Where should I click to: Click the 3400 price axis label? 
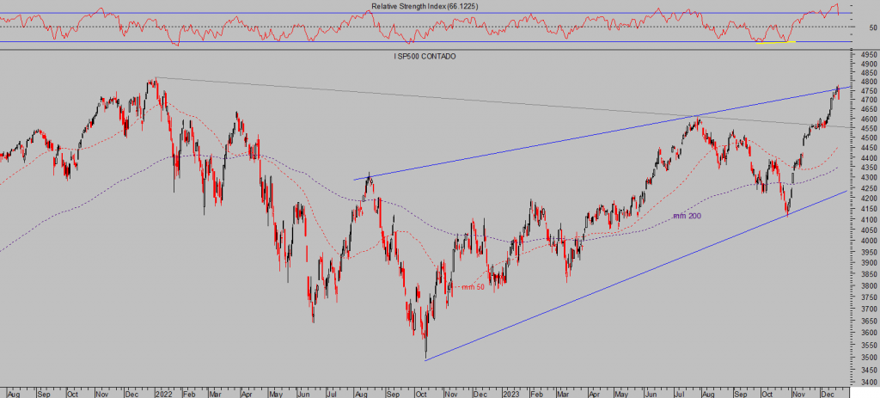[x=869, y=383]
